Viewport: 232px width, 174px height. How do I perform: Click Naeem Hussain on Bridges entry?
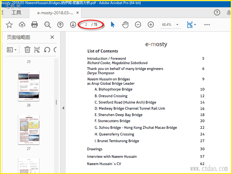tap(108, 79)
